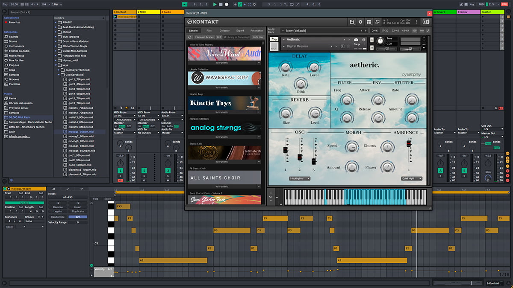Click the Sounds category in the browser
513x288 pixels.
tap(13, 37)
